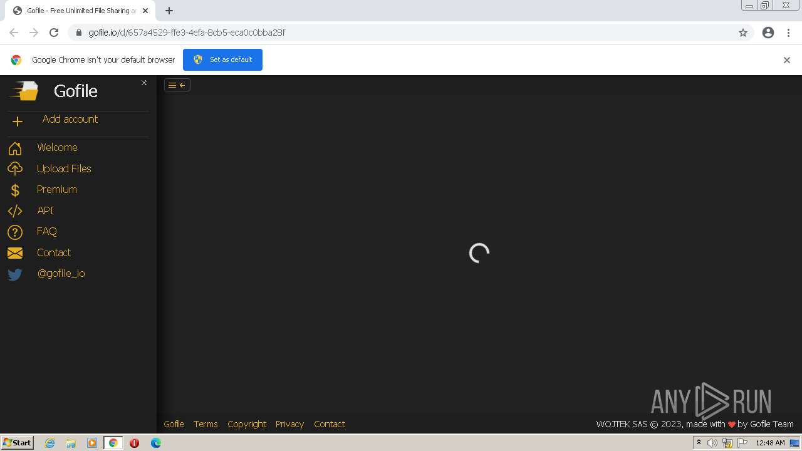Click Set as default button
Image resolution: width=802 pixels, height=451 pixels.
(222, 60)
